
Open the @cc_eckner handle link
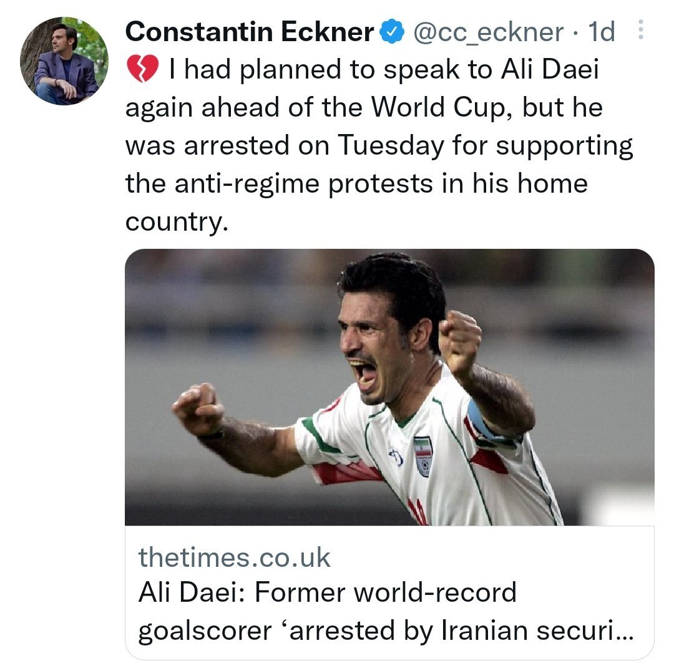pyautogui.click(x=488, y=32)
